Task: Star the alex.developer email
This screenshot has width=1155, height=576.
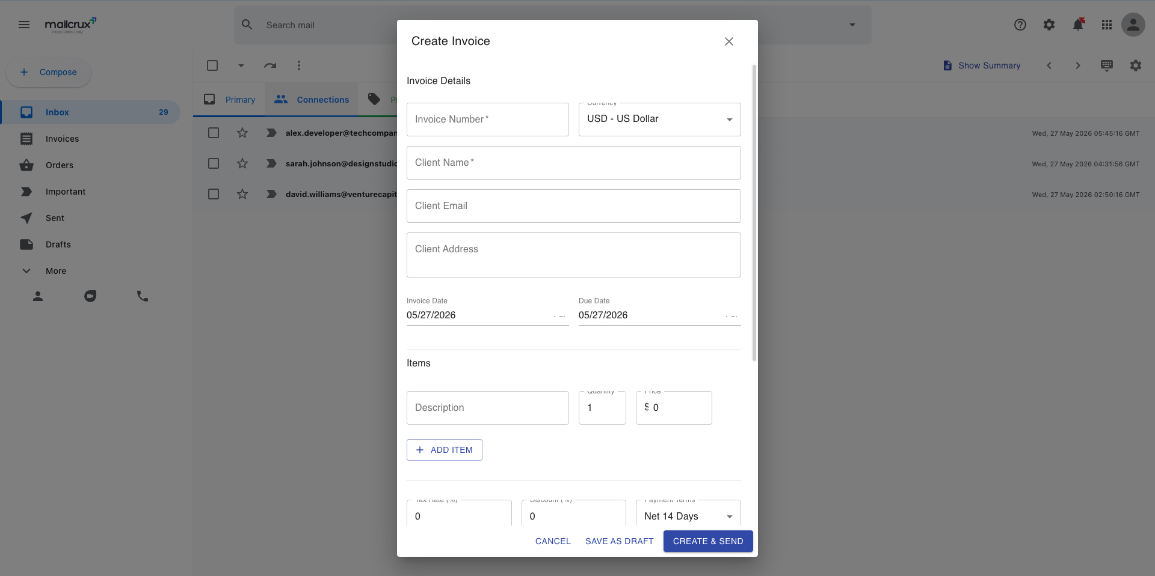Action: pyautogui.click(x=242, y=133)
